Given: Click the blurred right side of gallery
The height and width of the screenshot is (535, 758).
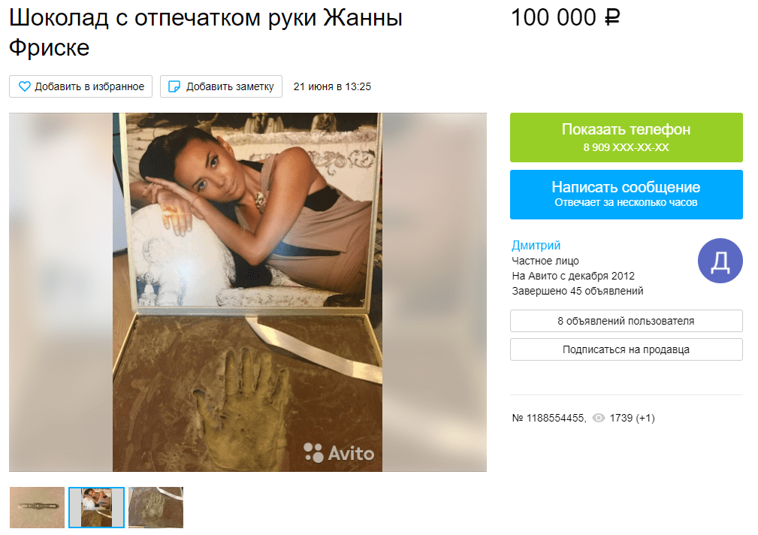Looking at the screenshot, I should [x=435, y=292].
